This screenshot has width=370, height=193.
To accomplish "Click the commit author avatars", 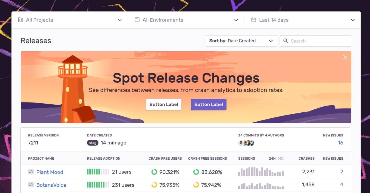I will 246,143.
